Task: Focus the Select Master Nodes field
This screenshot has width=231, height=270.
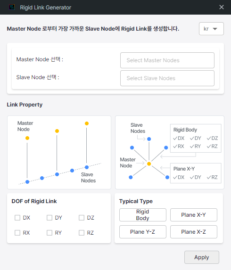Action: 167,60
